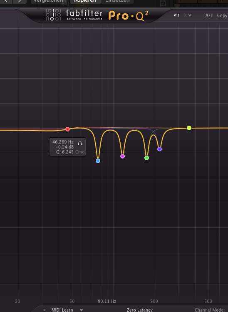Click headphones solo icon in band tooltip
This screenshot has height=312, width=228.
click(80, 144)
